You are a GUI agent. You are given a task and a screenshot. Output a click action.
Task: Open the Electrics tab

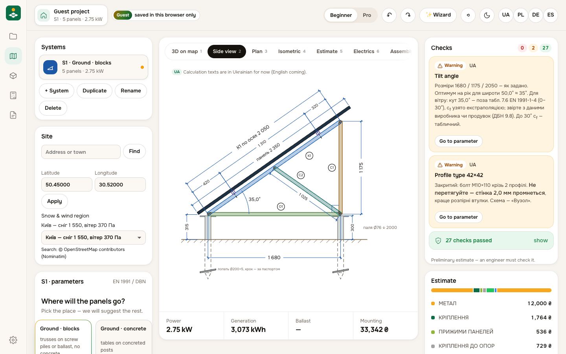tap(366, 52)
